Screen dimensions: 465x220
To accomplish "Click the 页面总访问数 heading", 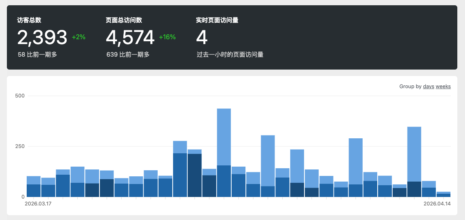I will (124, 20).
